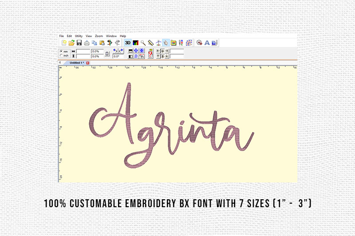Click the merge stitch design icon

199,43
